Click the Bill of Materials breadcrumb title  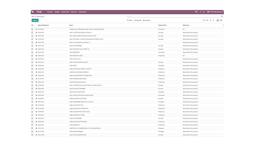(38, 16)
